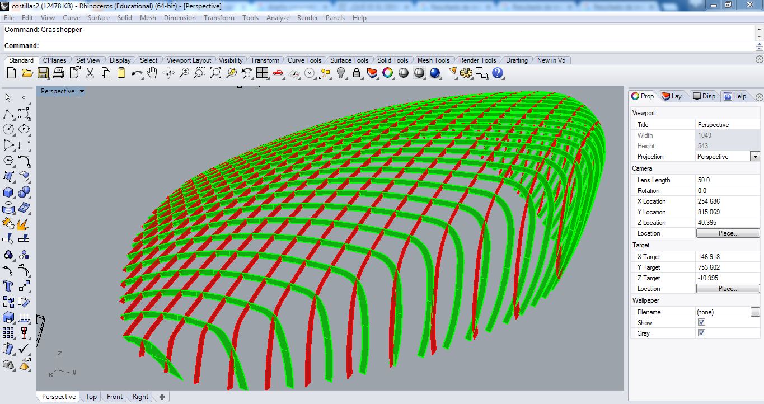Select the Box tool in the sidebar
The width and height of the screenshot is (764, 404).
[7, 192]
